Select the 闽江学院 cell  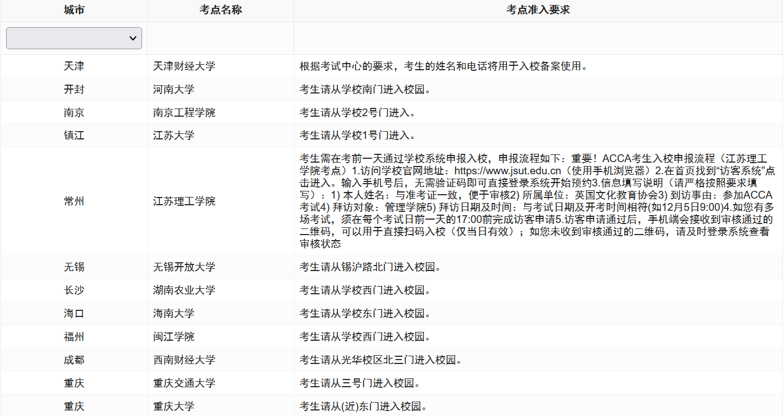[221, 337]
